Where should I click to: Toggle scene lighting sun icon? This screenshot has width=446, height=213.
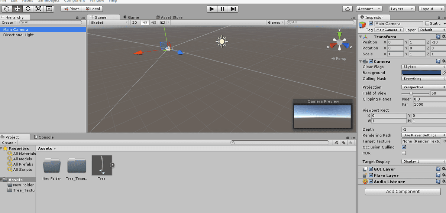[x=145, y=23]
